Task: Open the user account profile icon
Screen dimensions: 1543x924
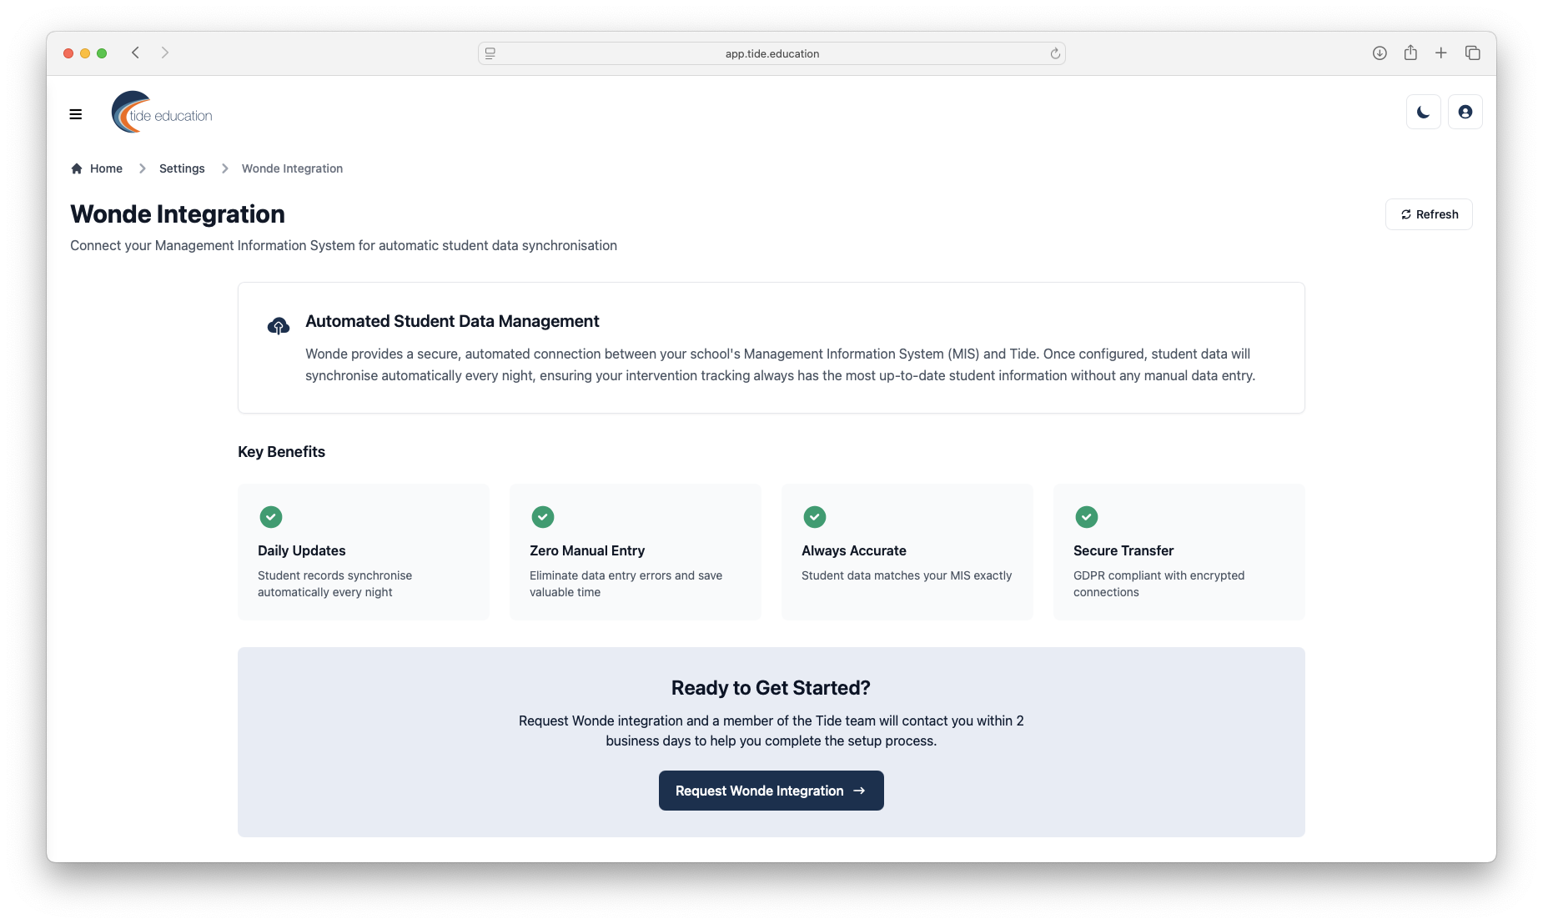Action: coord(1465,112)
